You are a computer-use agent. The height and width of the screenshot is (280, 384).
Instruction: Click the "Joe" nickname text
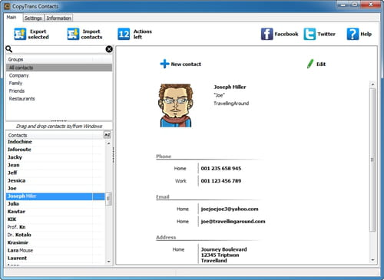pos(219,95)
